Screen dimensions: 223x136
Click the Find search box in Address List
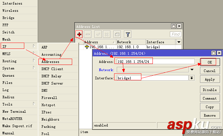(175, 34)
